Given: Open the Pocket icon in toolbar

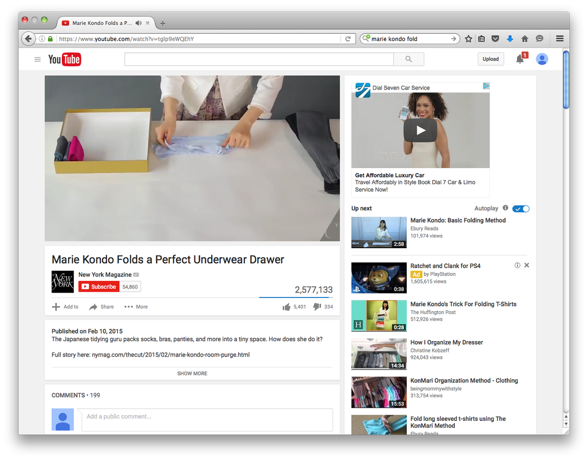Looking at the screenshot, I should pos(495,39).
